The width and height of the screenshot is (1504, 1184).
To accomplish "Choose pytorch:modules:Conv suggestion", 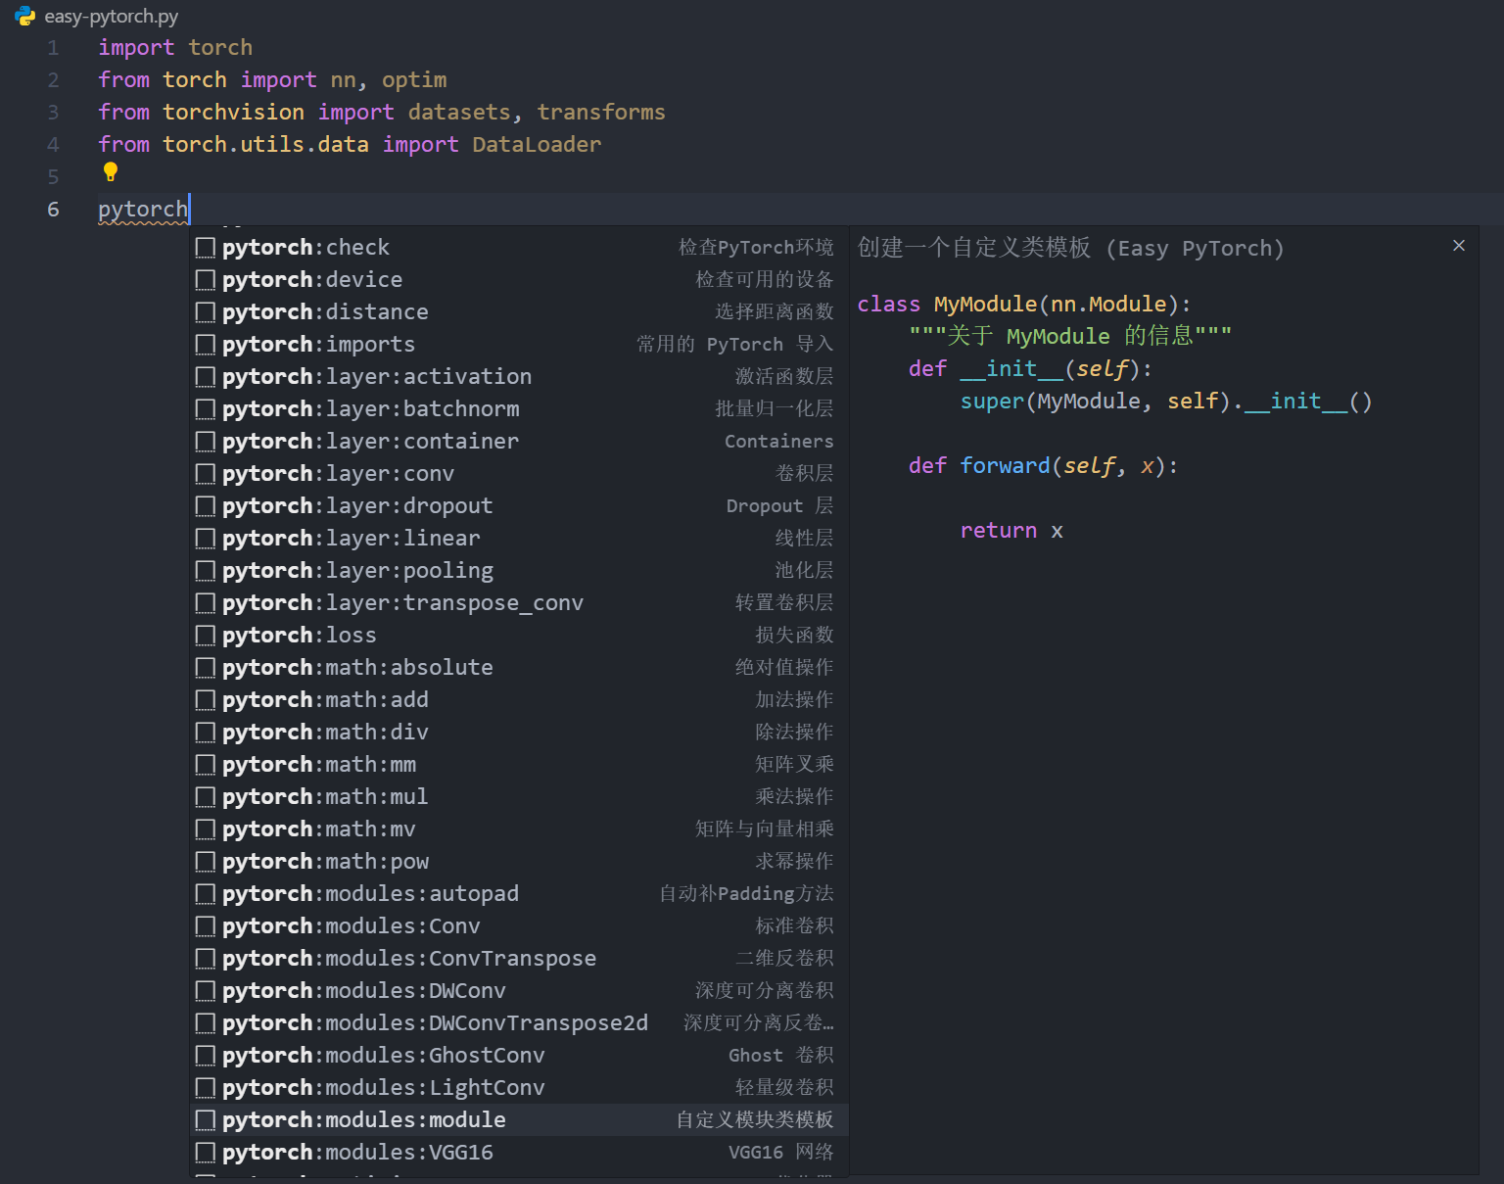I will click(519, 926).
